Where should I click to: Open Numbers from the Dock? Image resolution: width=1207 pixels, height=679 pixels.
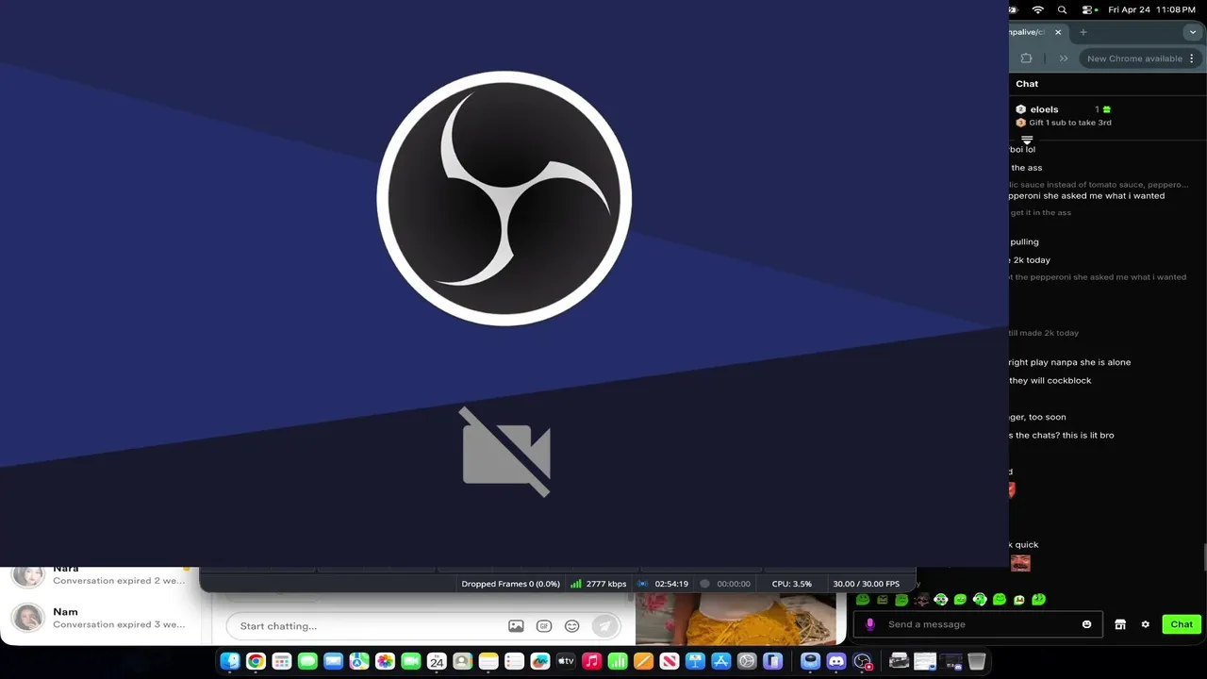click(x=618, y=661)
